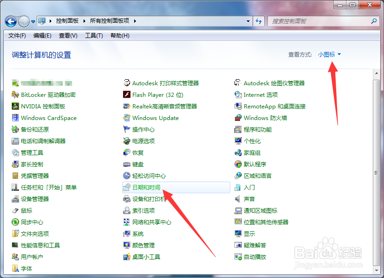The width and height of the screenshot is (384, 278).
Task: Click the vertical scrollbar down arrow
Action: pyautogui.click(x=377, y=271)
